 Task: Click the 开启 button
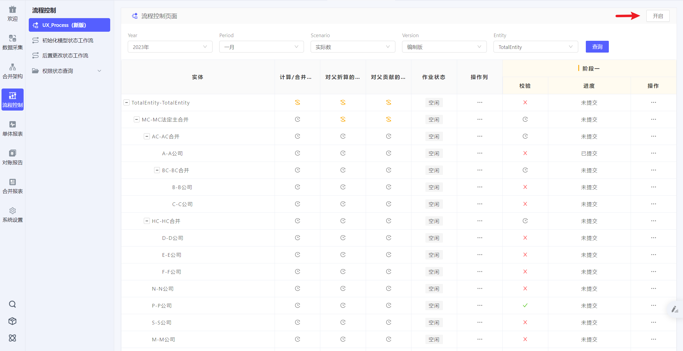[x=658, y=16]
